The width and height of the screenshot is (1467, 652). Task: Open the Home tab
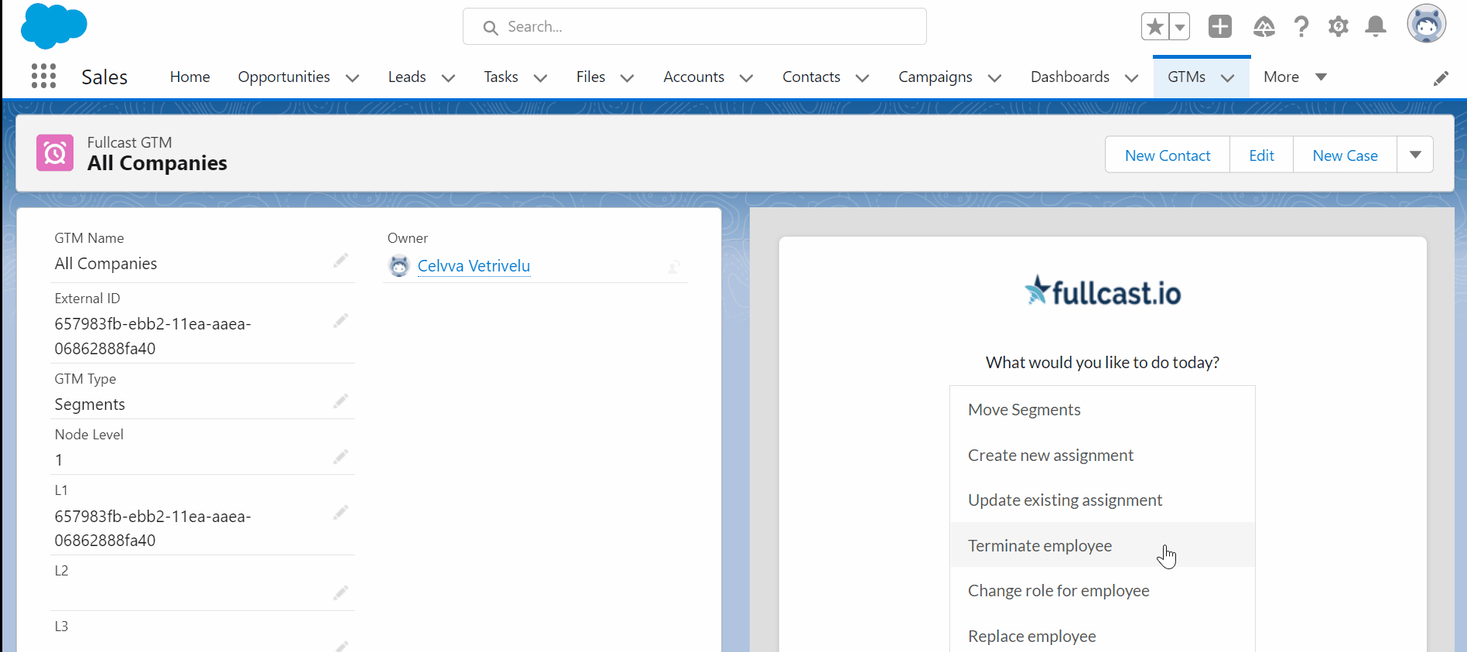point(190,77)
